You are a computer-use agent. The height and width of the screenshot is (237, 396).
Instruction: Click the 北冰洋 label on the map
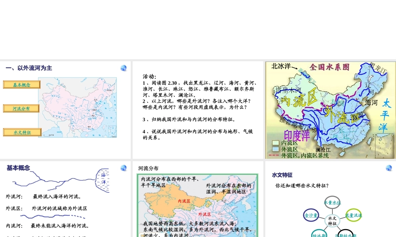tap(281, 66)
